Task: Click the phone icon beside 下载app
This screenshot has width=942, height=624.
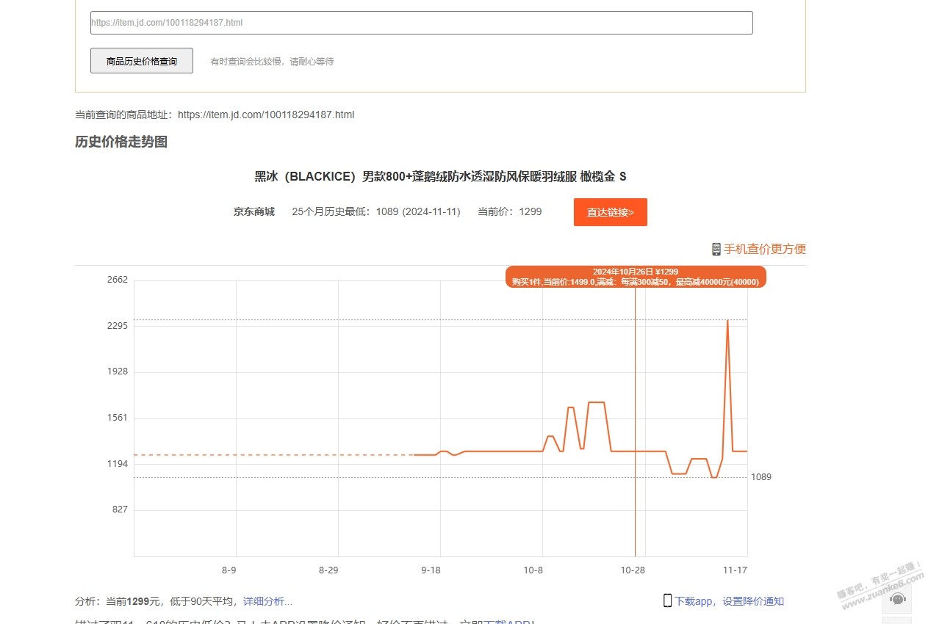Action: (667, 601)
